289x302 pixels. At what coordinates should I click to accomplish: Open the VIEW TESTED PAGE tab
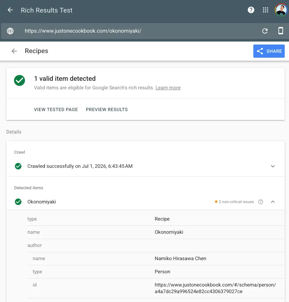(x=56, y=109)
